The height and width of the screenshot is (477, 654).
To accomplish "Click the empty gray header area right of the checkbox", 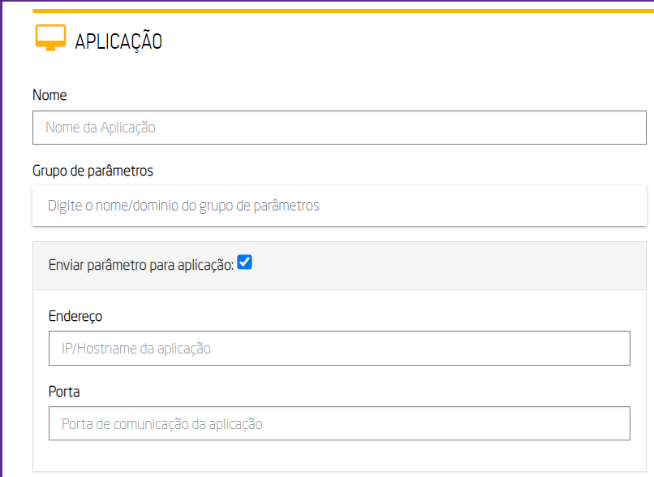I will coord(446,265).
